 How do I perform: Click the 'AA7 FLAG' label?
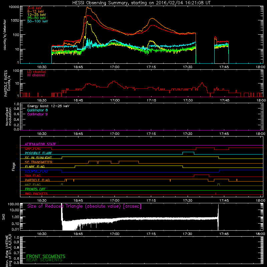pos(33,185)
